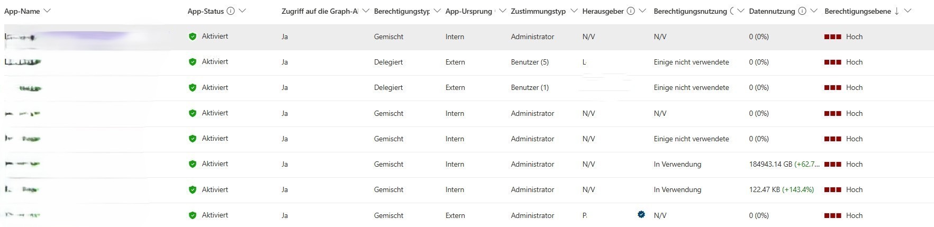This screenshot has height=227, width=934.
Task: Expand the Datennutzung column chevron
Action: (814, 11)
